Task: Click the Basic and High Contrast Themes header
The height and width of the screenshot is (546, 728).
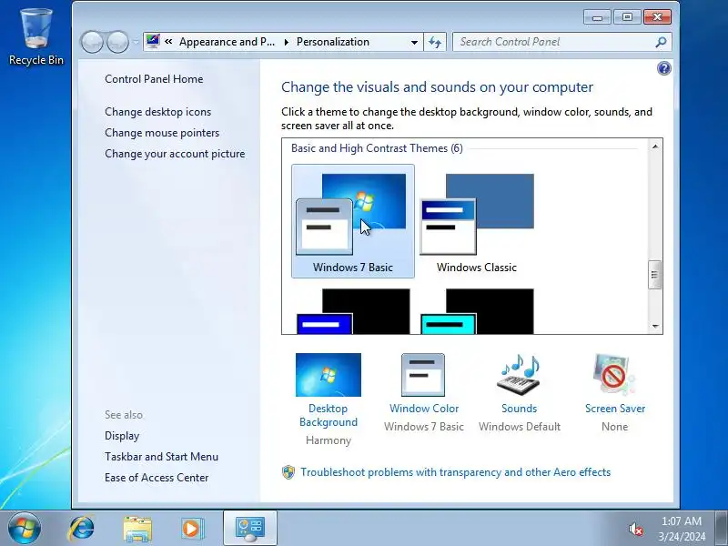Action: point(377,148)
